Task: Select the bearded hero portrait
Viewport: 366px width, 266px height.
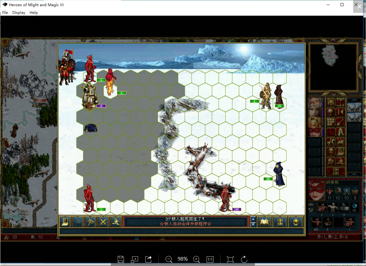Action: click(315, 102)
